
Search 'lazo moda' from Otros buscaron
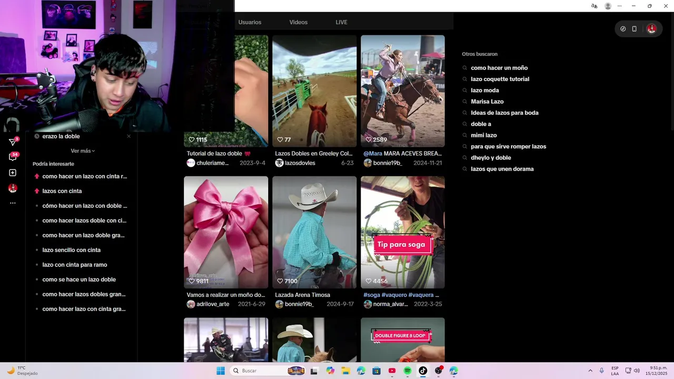pos(484,91)
